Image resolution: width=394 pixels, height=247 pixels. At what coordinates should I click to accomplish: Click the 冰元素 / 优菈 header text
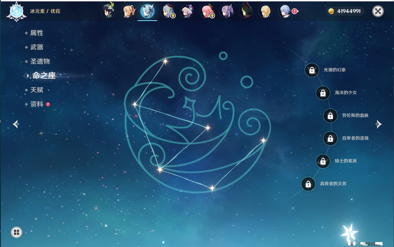45,11
